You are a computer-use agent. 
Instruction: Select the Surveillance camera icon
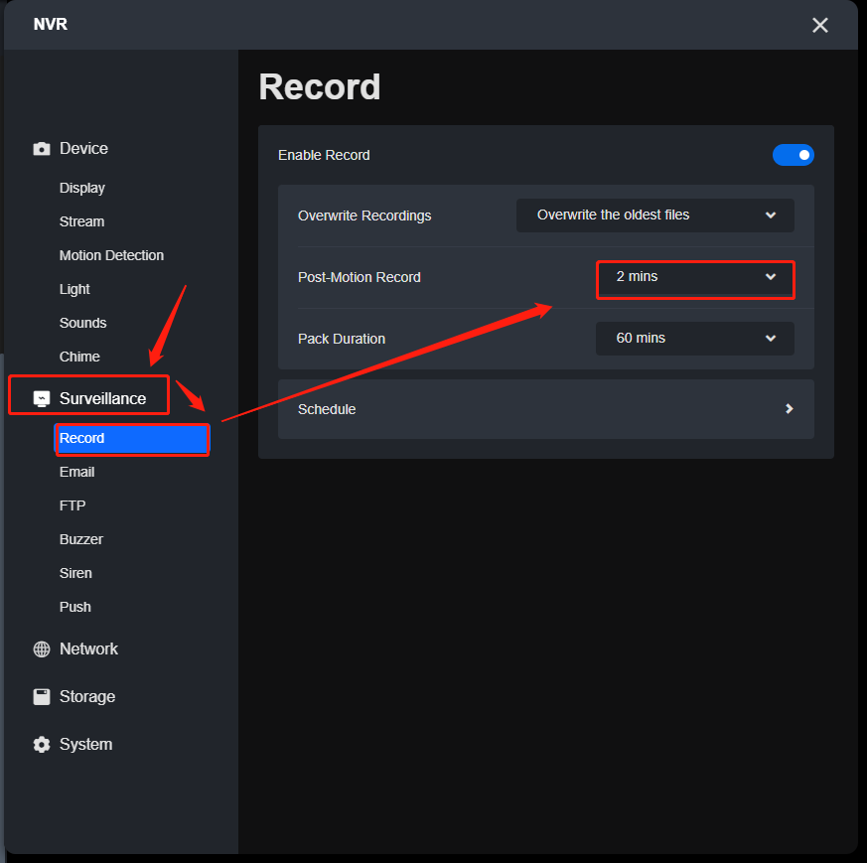[x=41, y=395]
